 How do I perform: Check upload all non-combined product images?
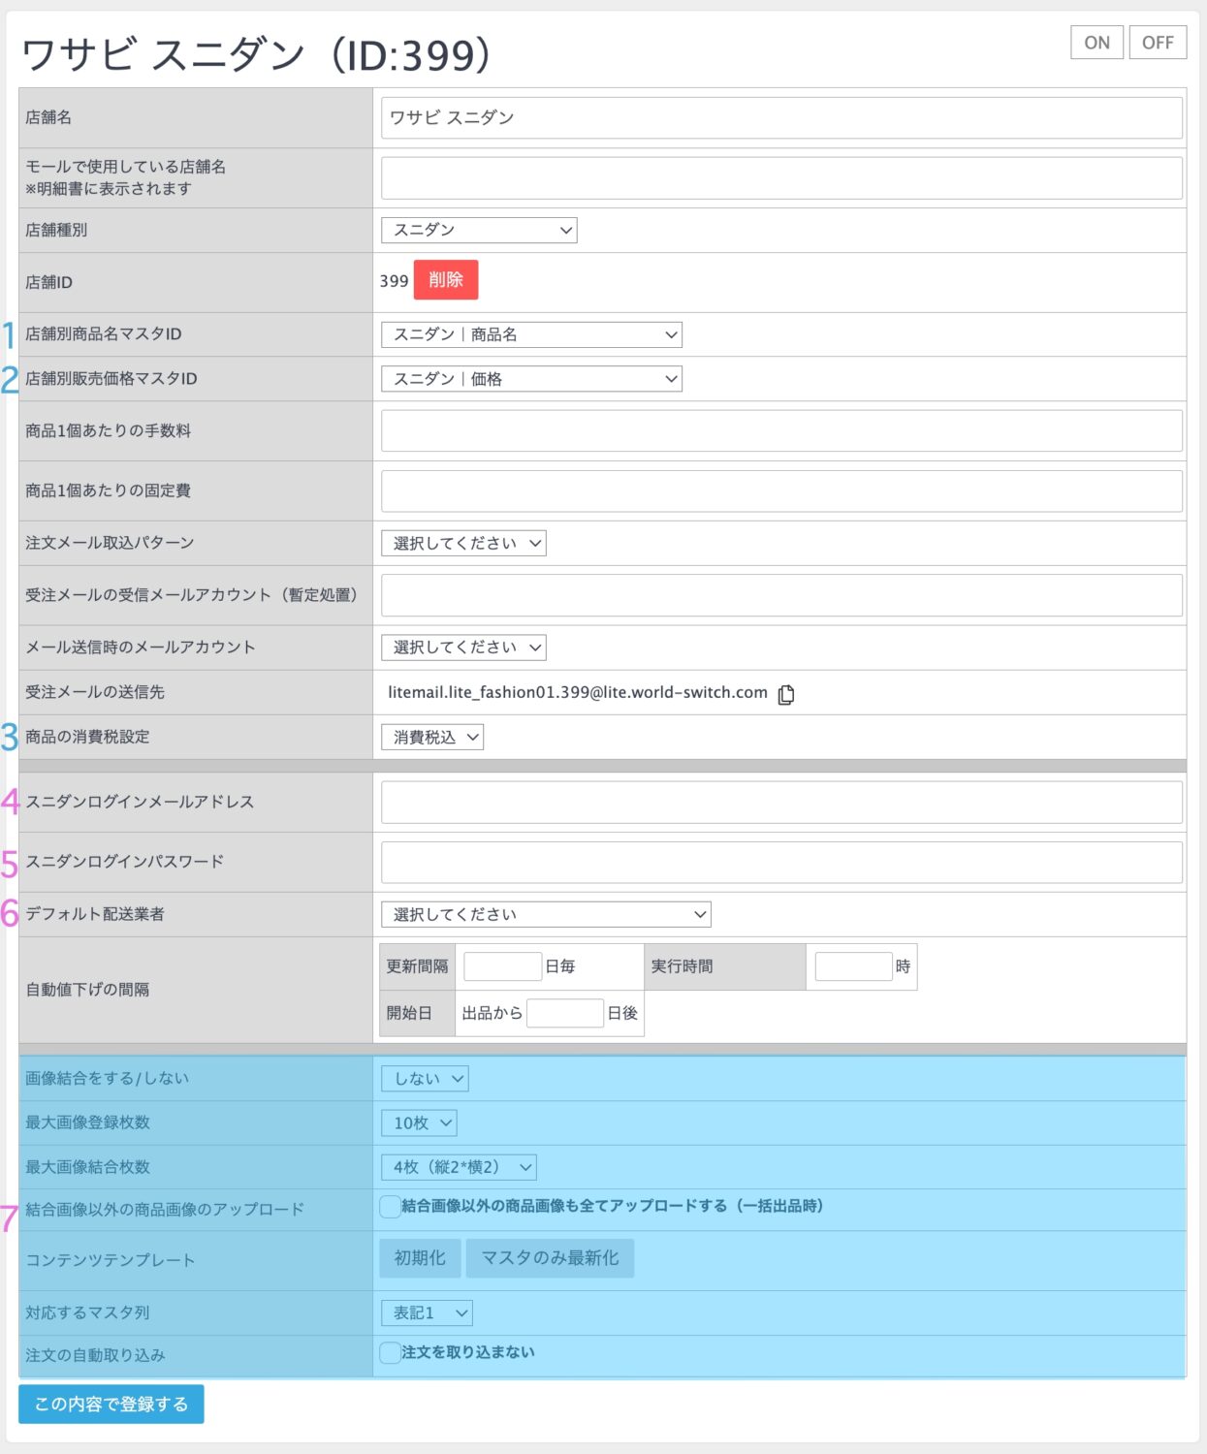(x=390, y=1207)
